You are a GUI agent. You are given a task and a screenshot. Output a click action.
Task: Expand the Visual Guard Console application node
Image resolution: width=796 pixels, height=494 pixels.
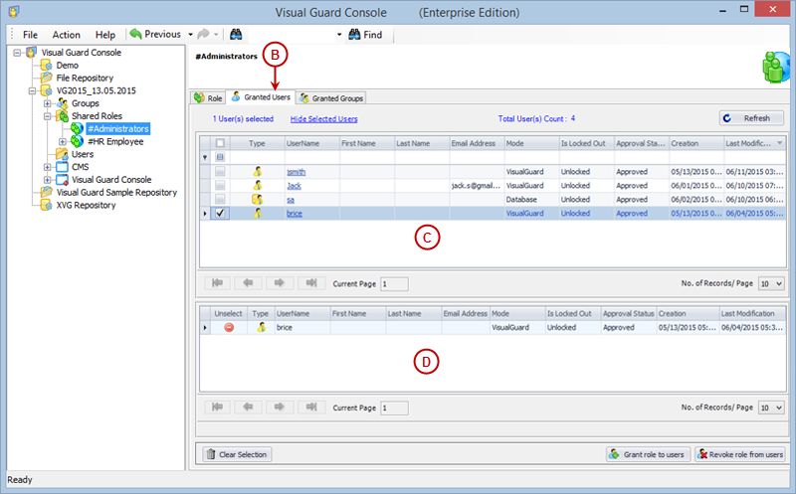click(x=47, y=180)
